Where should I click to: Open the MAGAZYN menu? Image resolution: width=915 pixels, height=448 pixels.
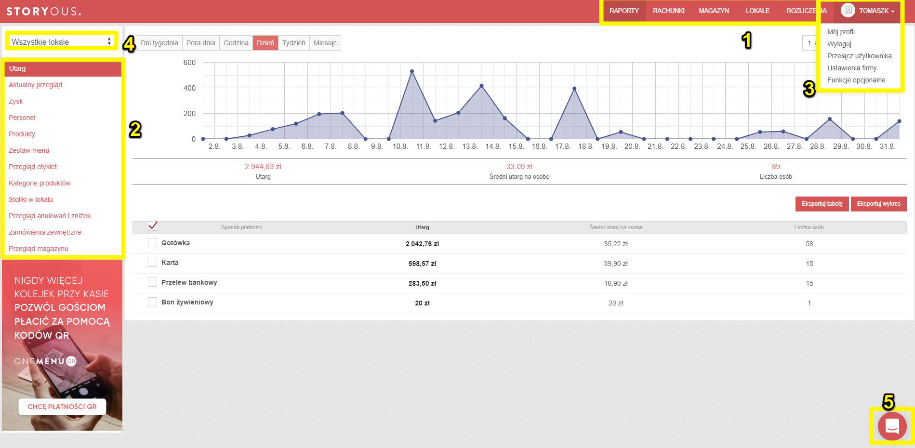[714, 11]
